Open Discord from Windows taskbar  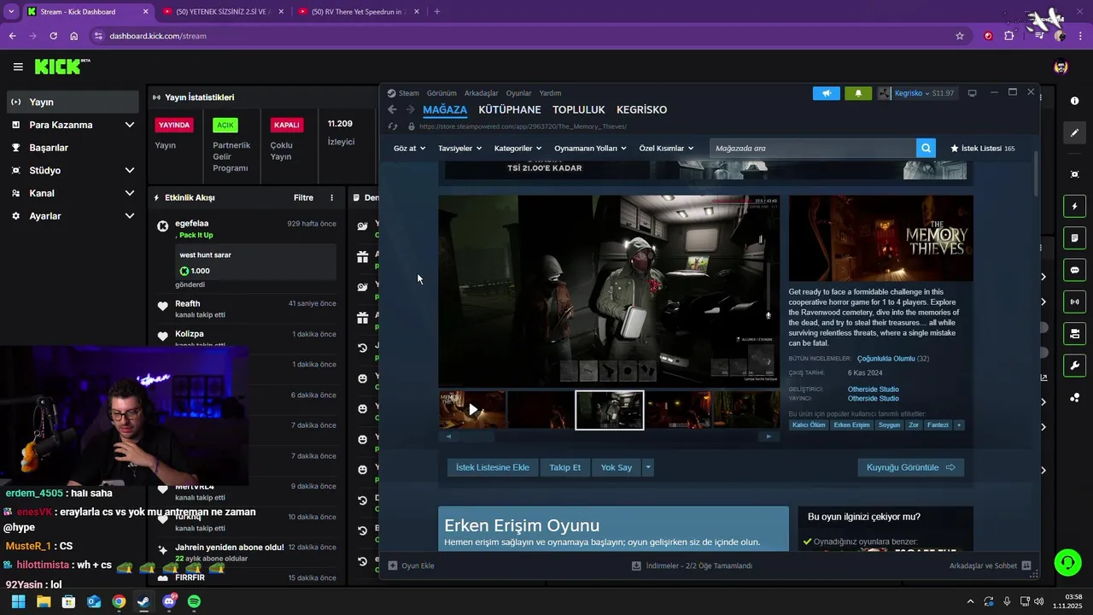click(169, 601)
